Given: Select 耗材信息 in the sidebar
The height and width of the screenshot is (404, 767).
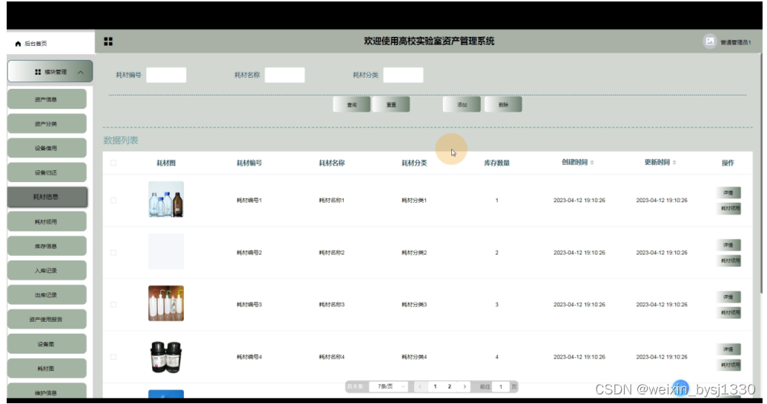Looking at the screenshot, I should [47, 197].
